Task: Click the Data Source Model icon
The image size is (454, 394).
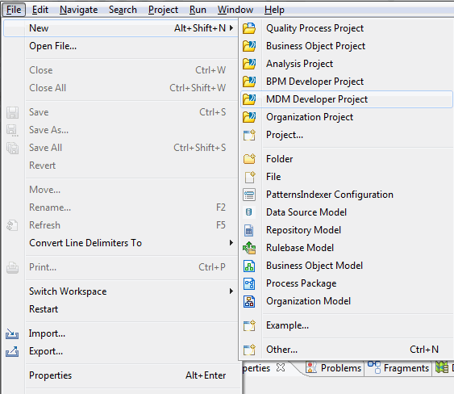Action: (x=248, y=212)
